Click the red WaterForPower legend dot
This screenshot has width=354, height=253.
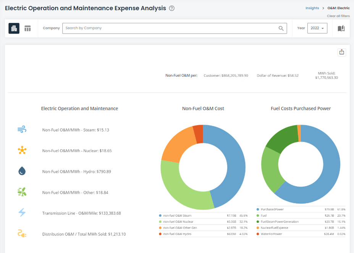coord(258,234)
